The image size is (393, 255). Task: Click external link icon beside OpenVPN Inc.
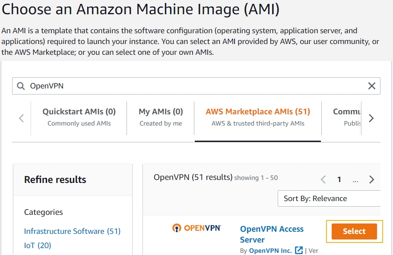click(299, 250)
